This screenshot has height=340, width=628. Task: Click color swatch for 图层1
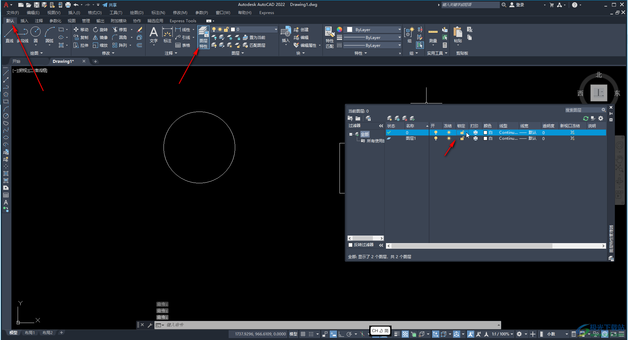click(485, 138)
